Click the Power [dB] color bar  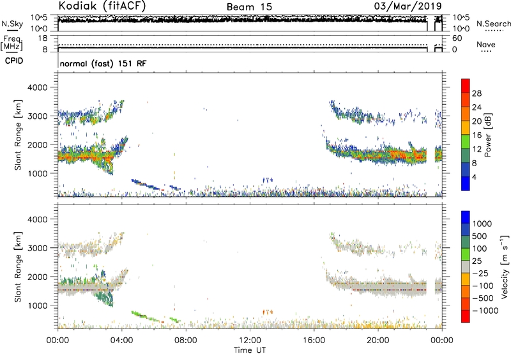[x=466, y=134]
